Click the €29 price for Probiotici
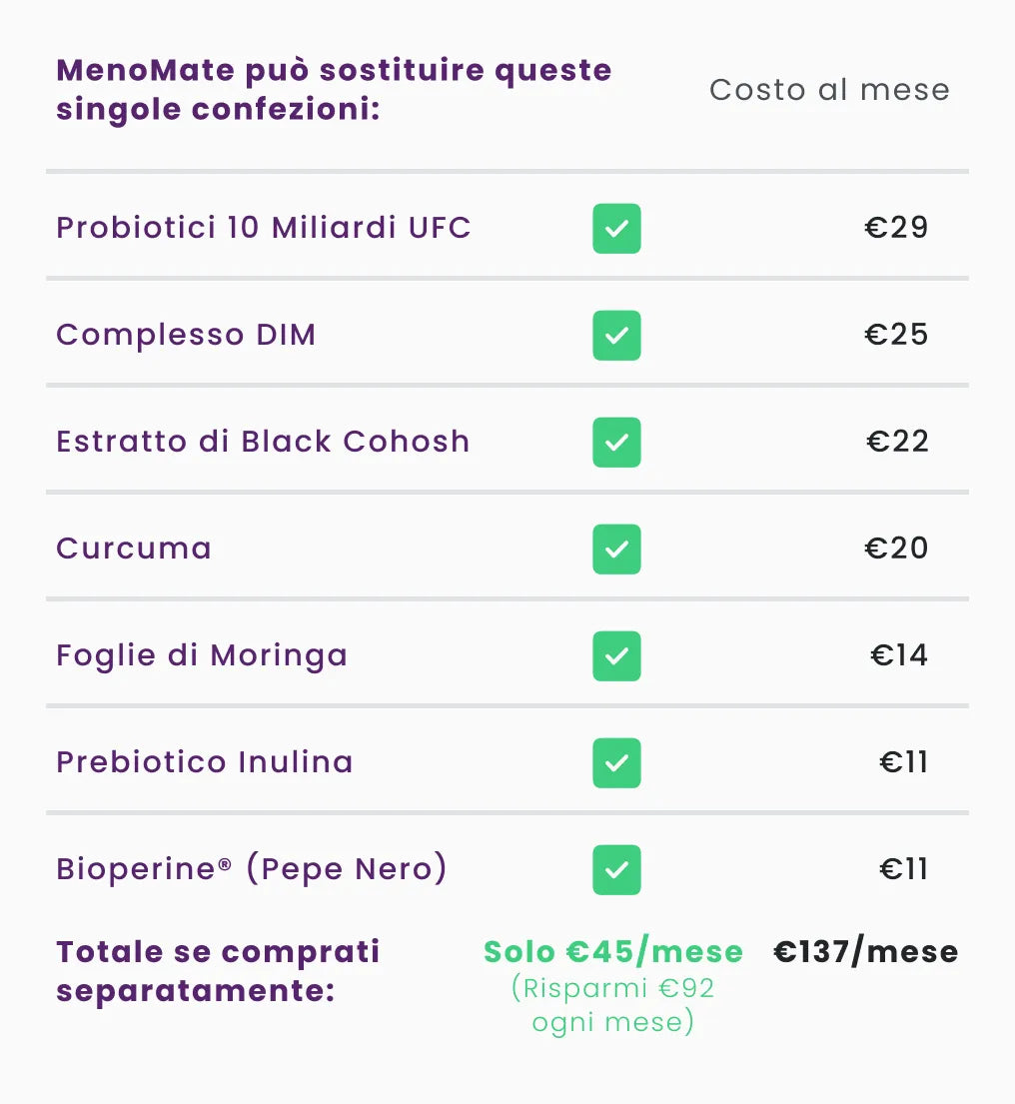The width and height of the screenshot is (1015, 1104). tap(896, 228)
